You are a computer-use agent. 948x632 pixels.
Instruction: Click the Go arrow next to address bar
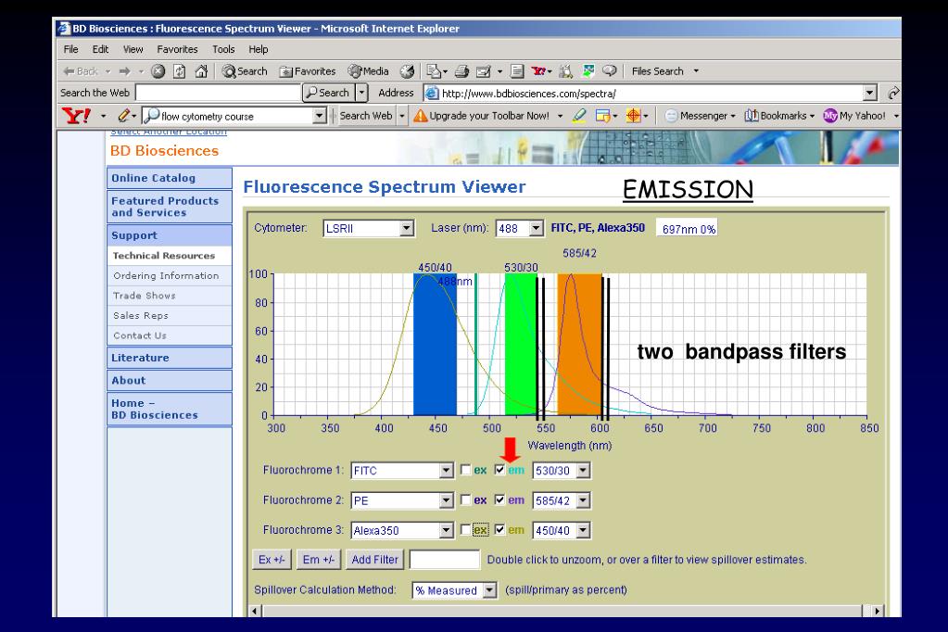893,94
